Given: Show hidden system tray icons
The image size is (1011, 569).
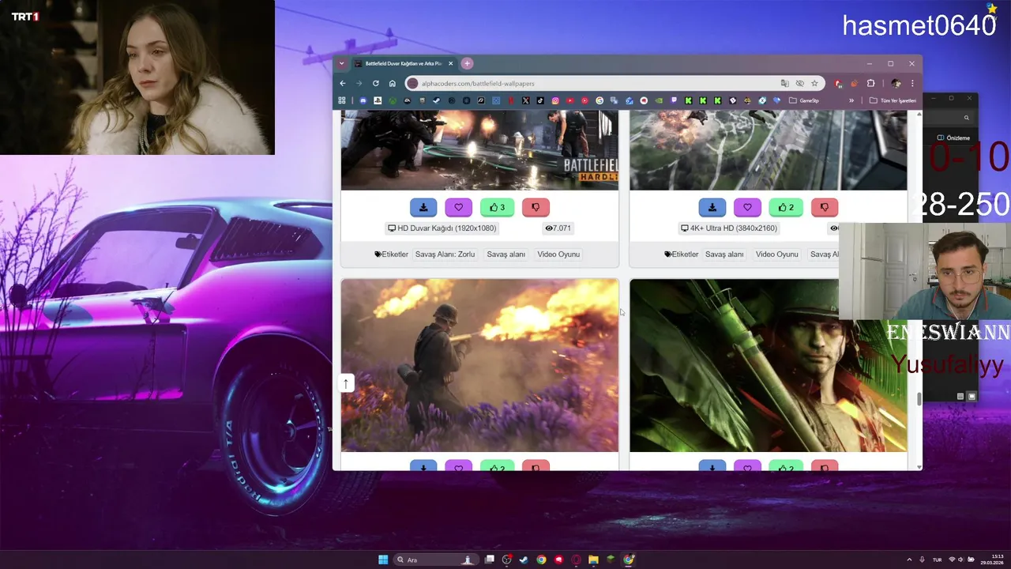Looking at the screenshot, I should [x=909, y=560].
